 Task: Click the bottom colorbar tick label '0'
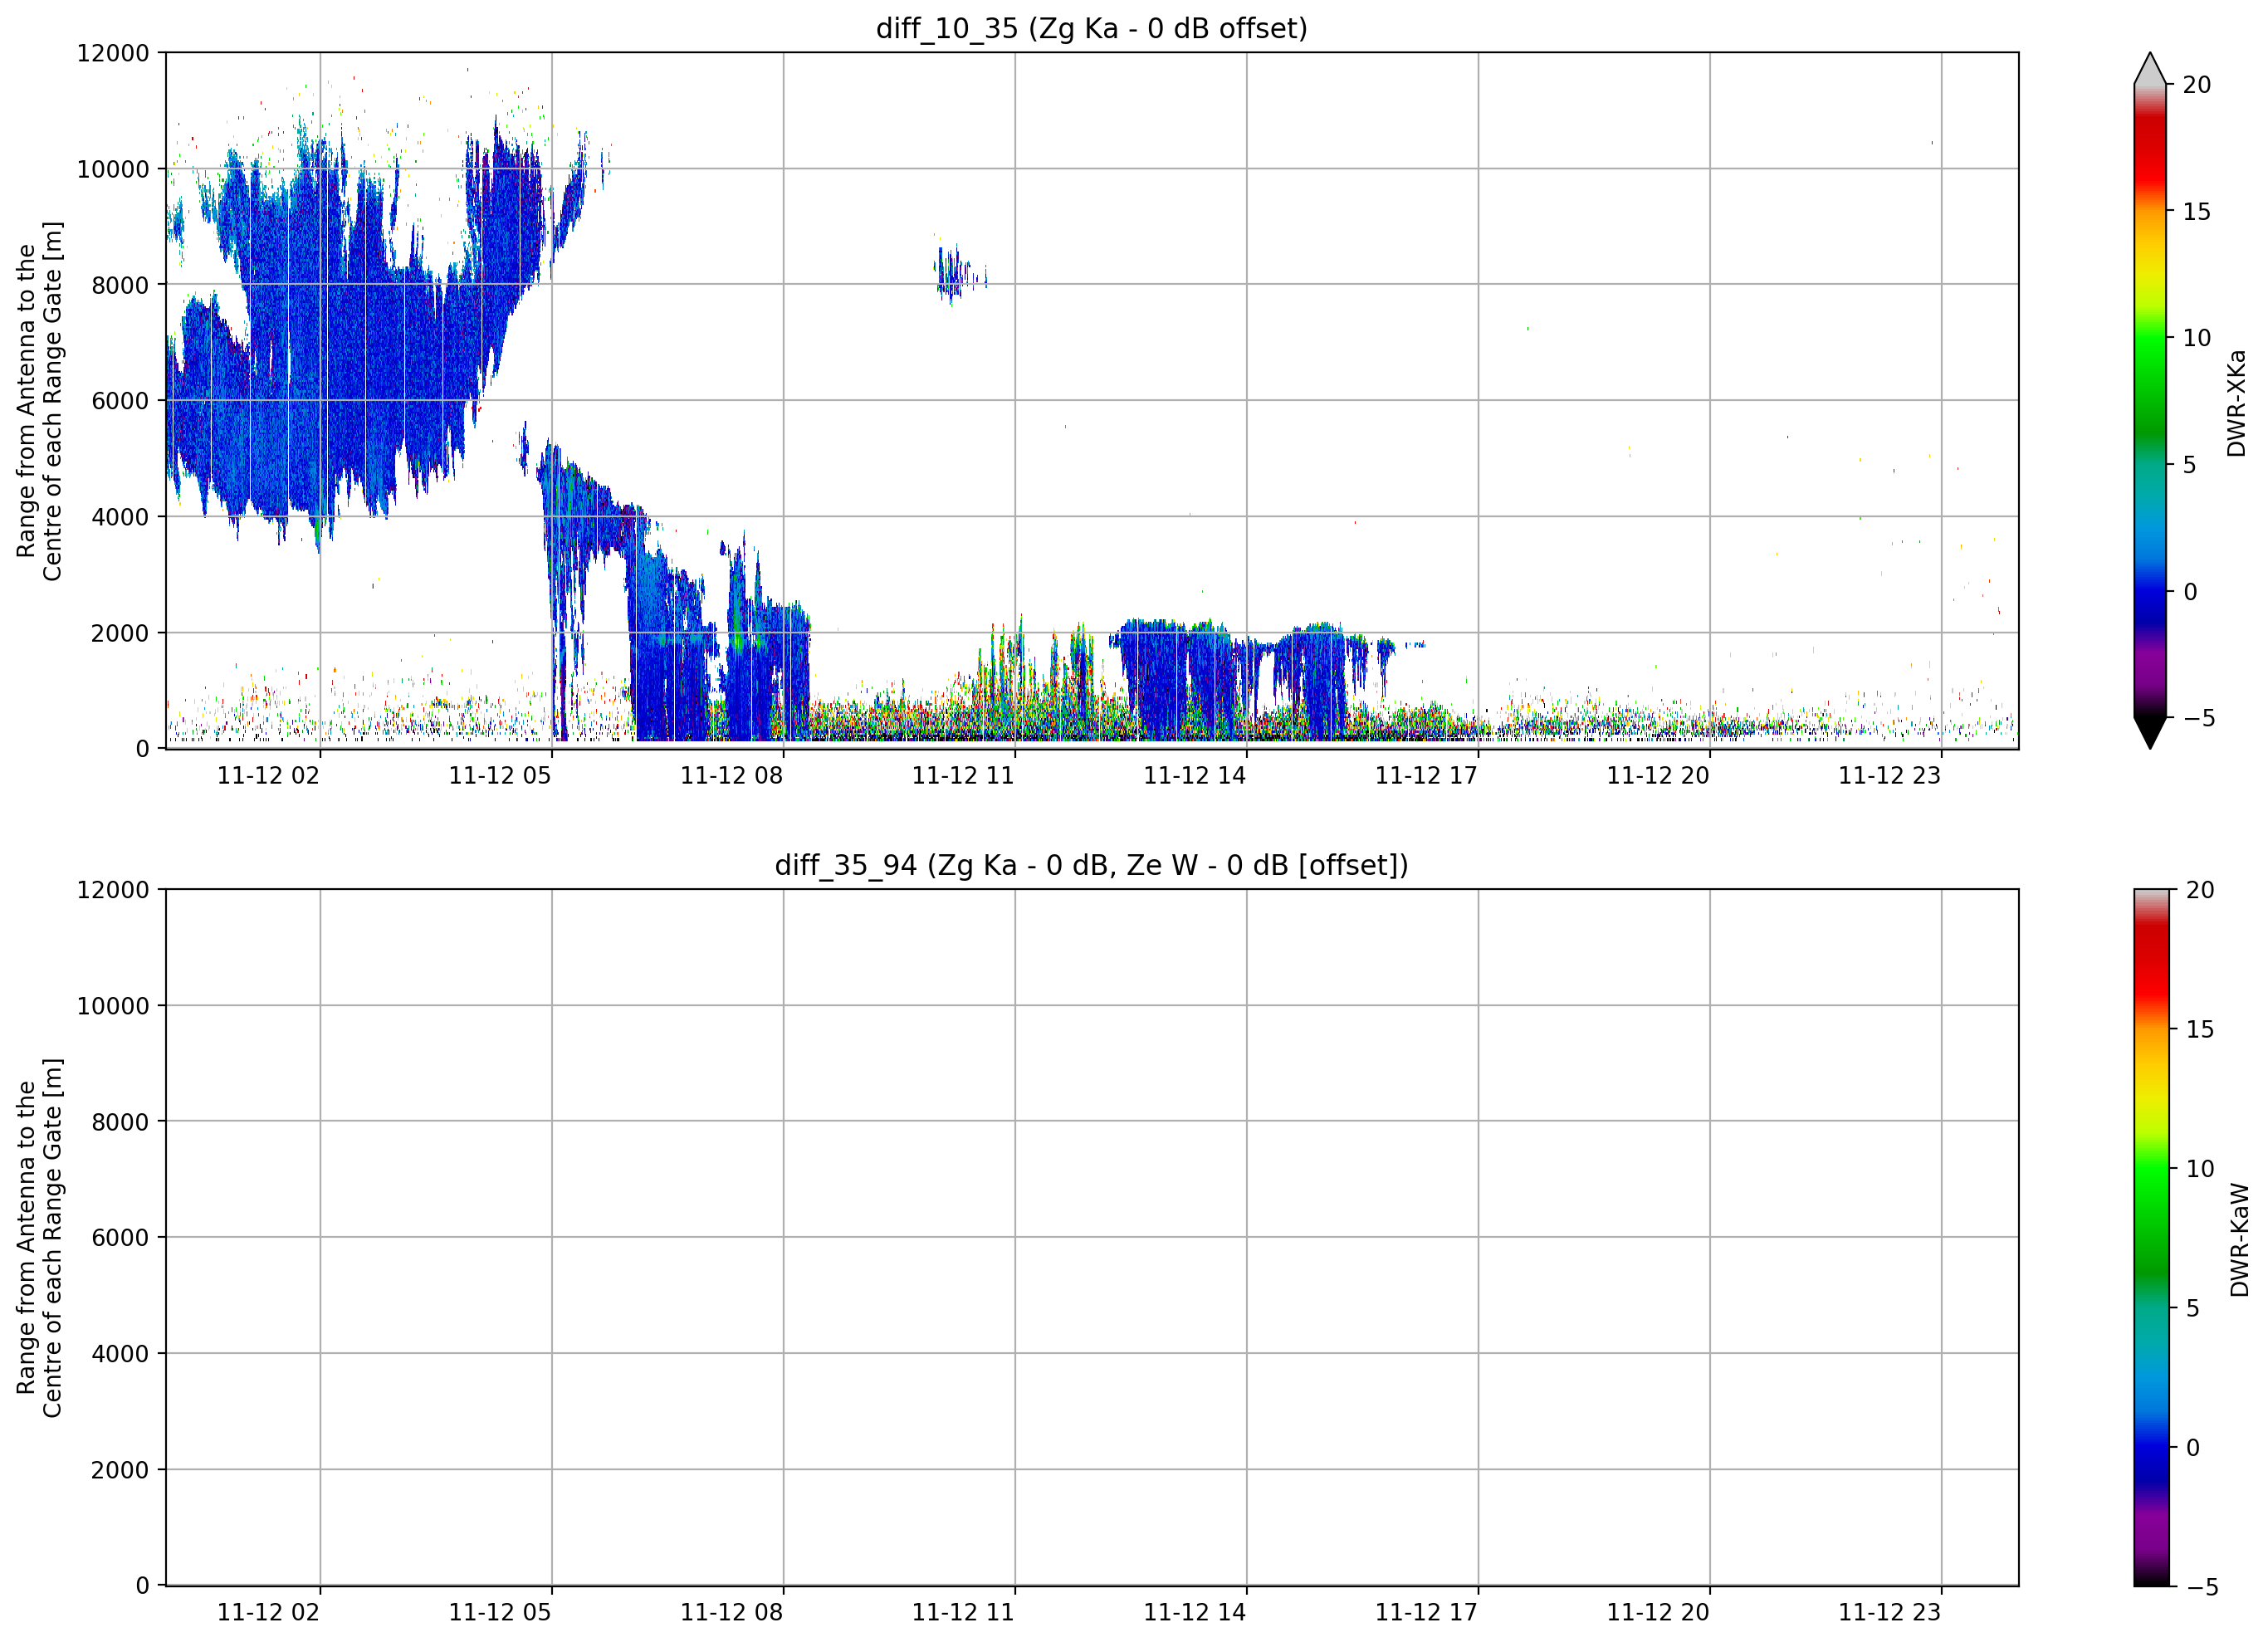tap(2193, 1447)
